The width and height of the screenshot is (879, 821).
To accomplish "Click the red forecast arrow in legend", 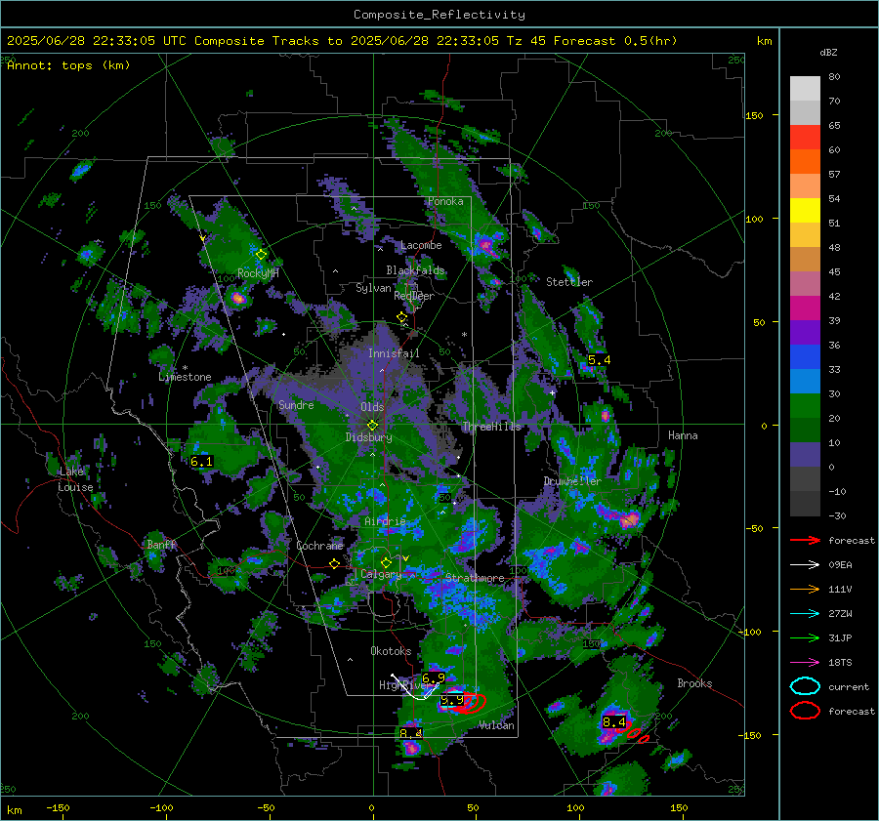I will tap(805, 540).
